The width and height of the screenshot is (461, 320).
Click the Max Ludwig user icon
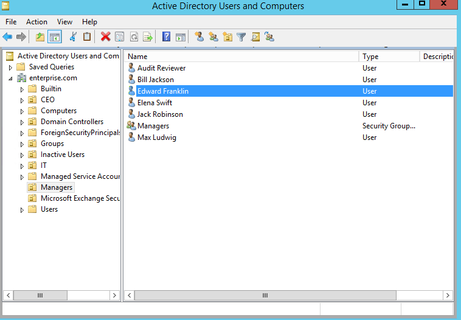(131, 137)
